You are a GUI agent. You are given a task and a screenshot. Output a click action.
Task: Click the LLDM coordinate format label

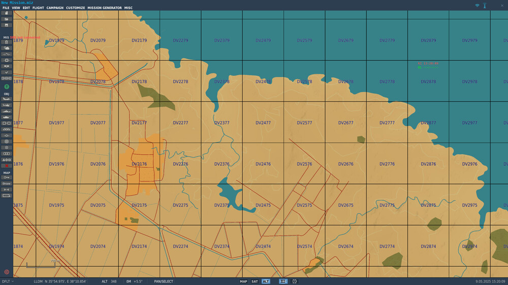(38, 281)
